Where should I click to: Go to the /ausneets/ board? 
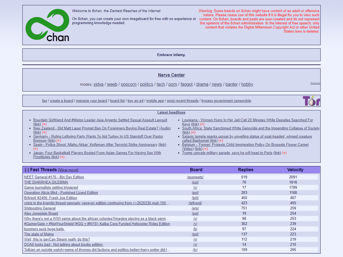coord(195,177)
